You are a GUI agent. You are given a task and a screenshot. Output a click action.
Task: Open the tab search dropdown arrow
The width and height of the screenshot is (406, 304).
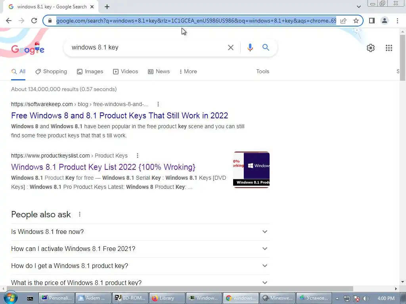[358, 7]
